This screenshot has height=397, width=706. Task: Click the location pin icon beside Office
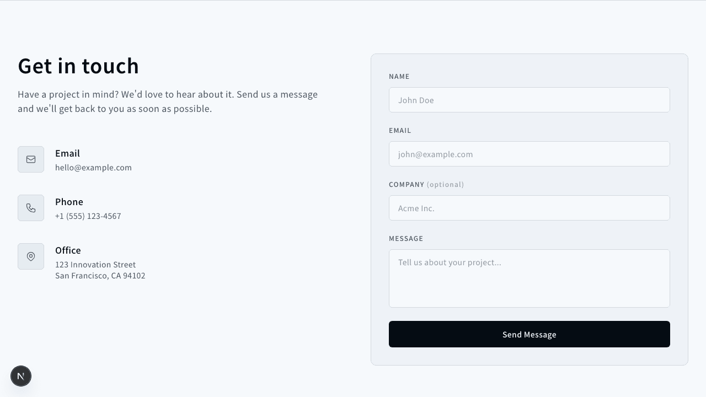[x=31, y=256]
